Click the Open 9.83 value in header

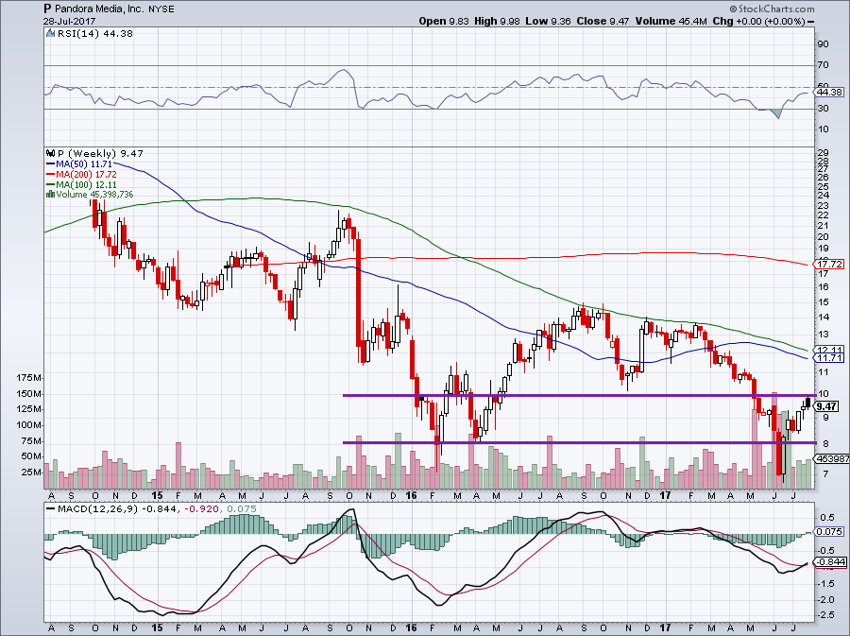(x=445, y=21)
